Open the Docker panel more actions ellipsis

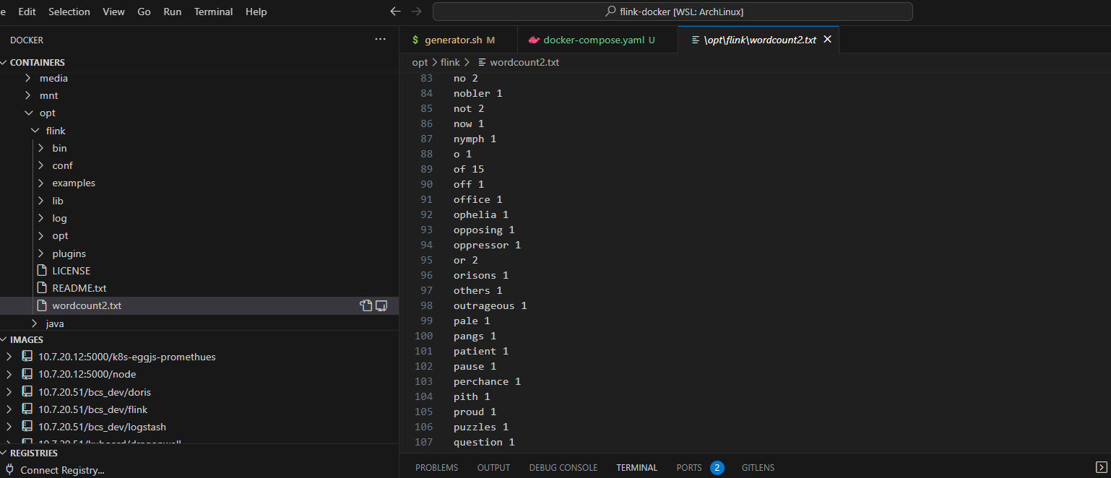point(381,40)
